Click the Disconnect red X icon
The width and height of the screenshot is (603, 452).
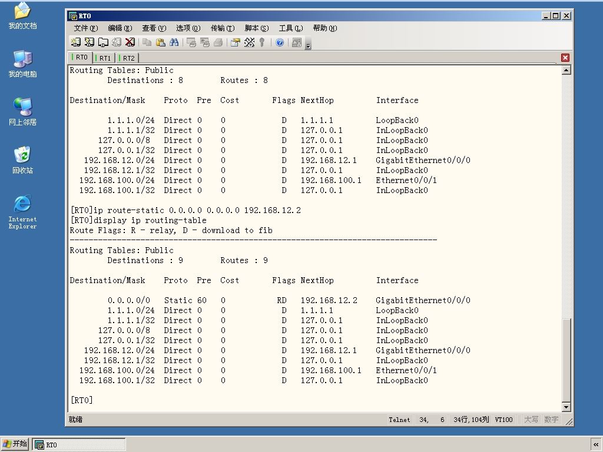pos(130,42)
